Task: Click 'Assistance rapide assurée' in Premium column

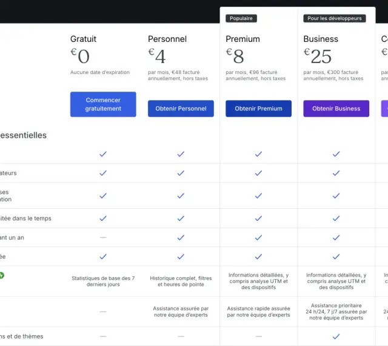Action: (258, 311)
